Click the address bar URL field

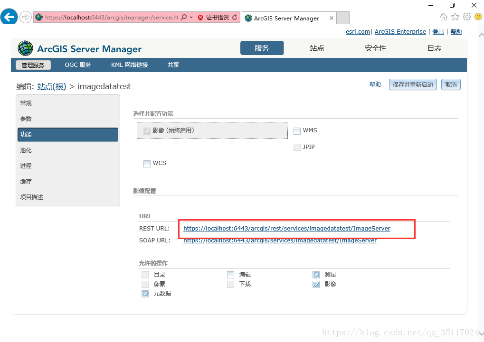coord(112,17)
